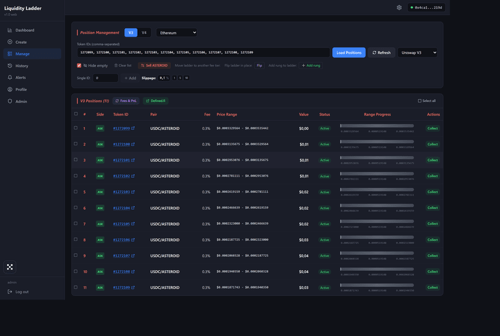The height and width of the screenshot is (336, 500).
Task: Open the Defined.fi link
Action: (156, 101)
